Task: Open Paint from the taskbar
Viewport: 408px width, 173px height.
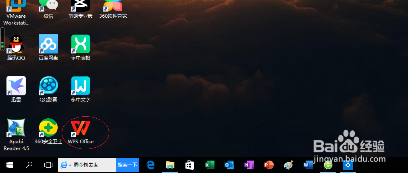Action: tap(288, 165)
